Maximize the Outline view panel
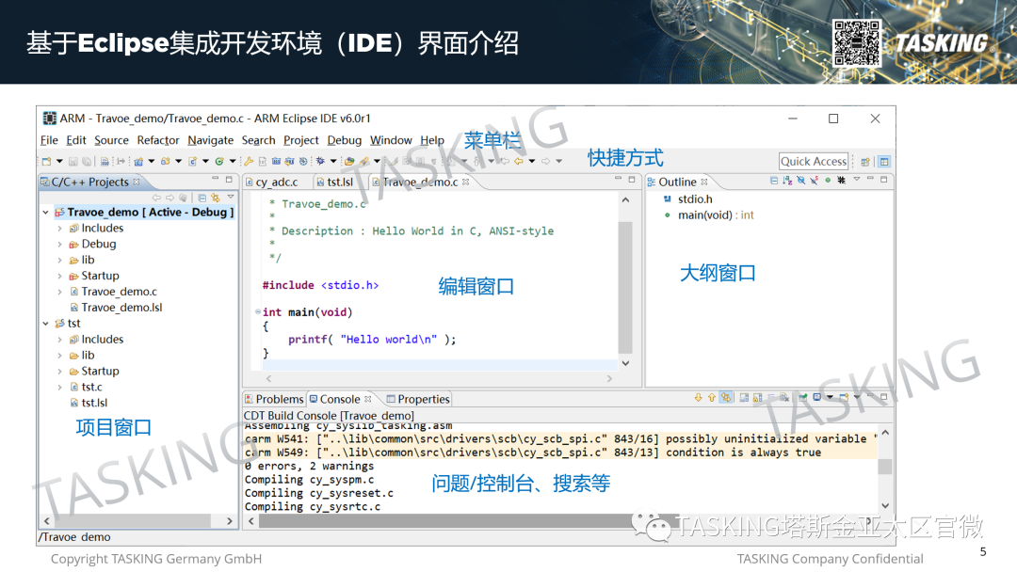 883,180
